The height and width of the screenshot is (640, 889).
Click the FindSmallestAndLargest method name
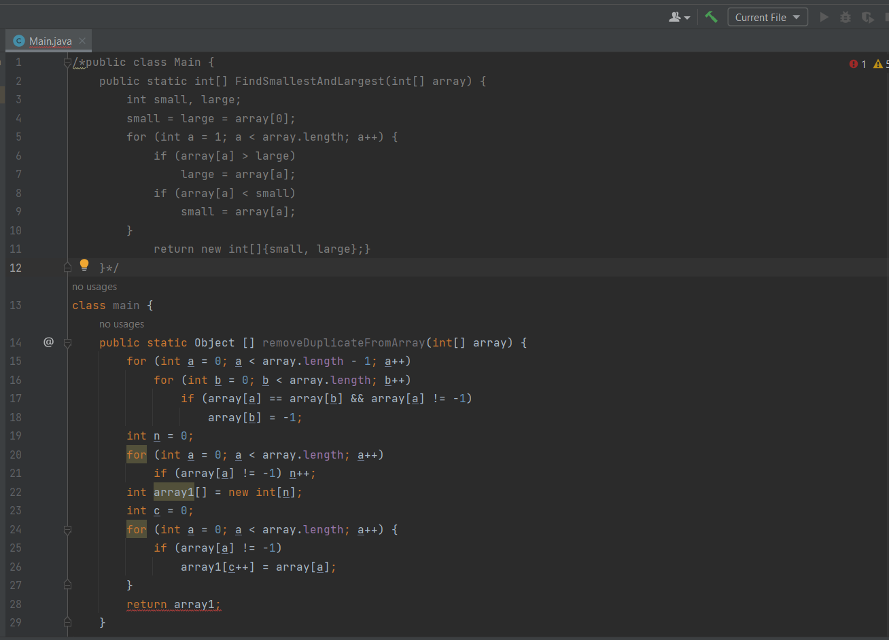pyautogui.click(x=309, y=82)
